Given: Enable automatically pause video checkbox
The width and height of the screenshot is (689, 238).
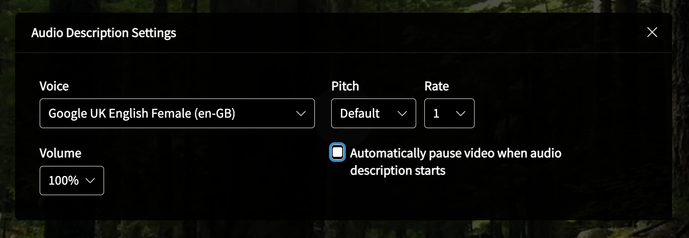Looking at the screenshot, I should click(x=337, y=153).
